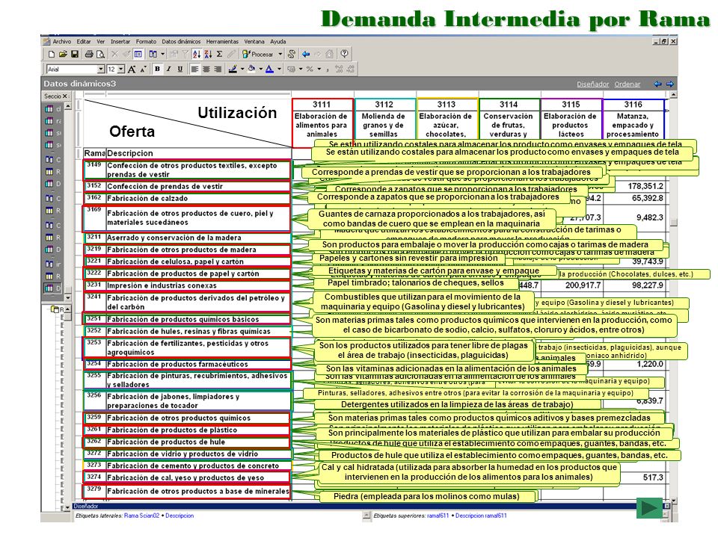Toggle Underline formatting
The width and height of the screenshot is (718, 538).
(180, 69)
